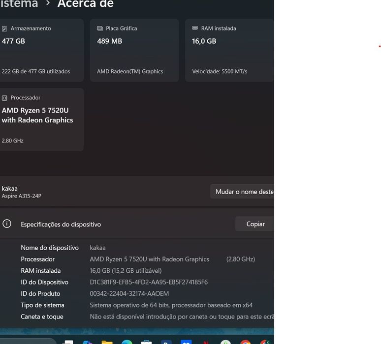Click the 'ID do Dispositivo' label

(44, 282)
